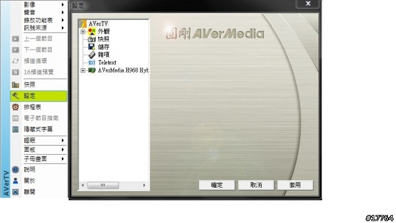The height and width of the screenshot is (223, 396).
Task: Select 設定 menu entry
Action: 39,96
